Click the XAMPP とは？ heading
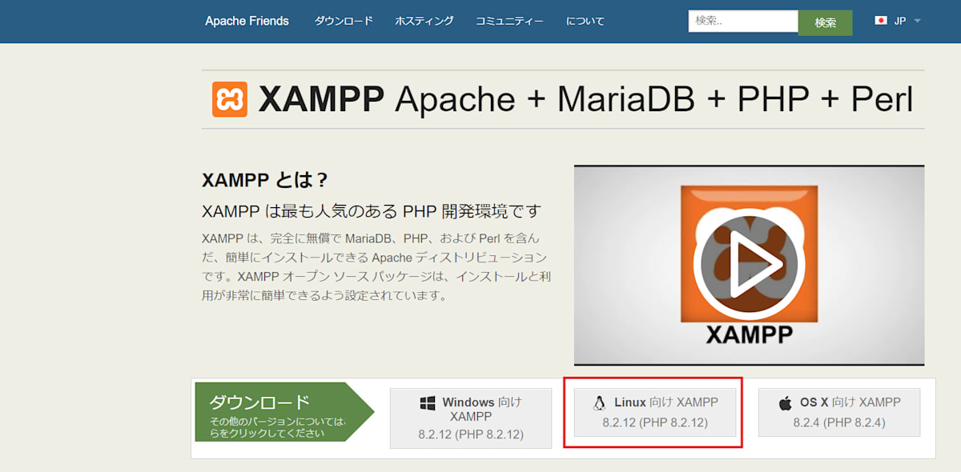 pyautogui.click(x=265, y=179)
